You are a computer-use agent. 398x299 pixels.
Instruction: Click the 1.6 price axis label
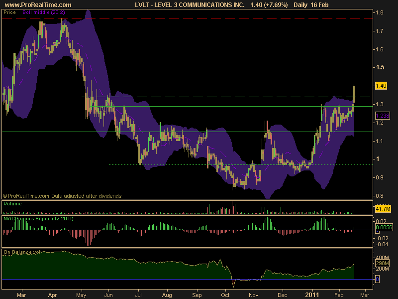380,49
